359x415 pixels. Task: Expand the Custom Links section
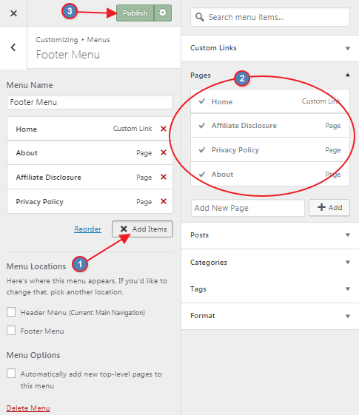click(x=270, y=48)
